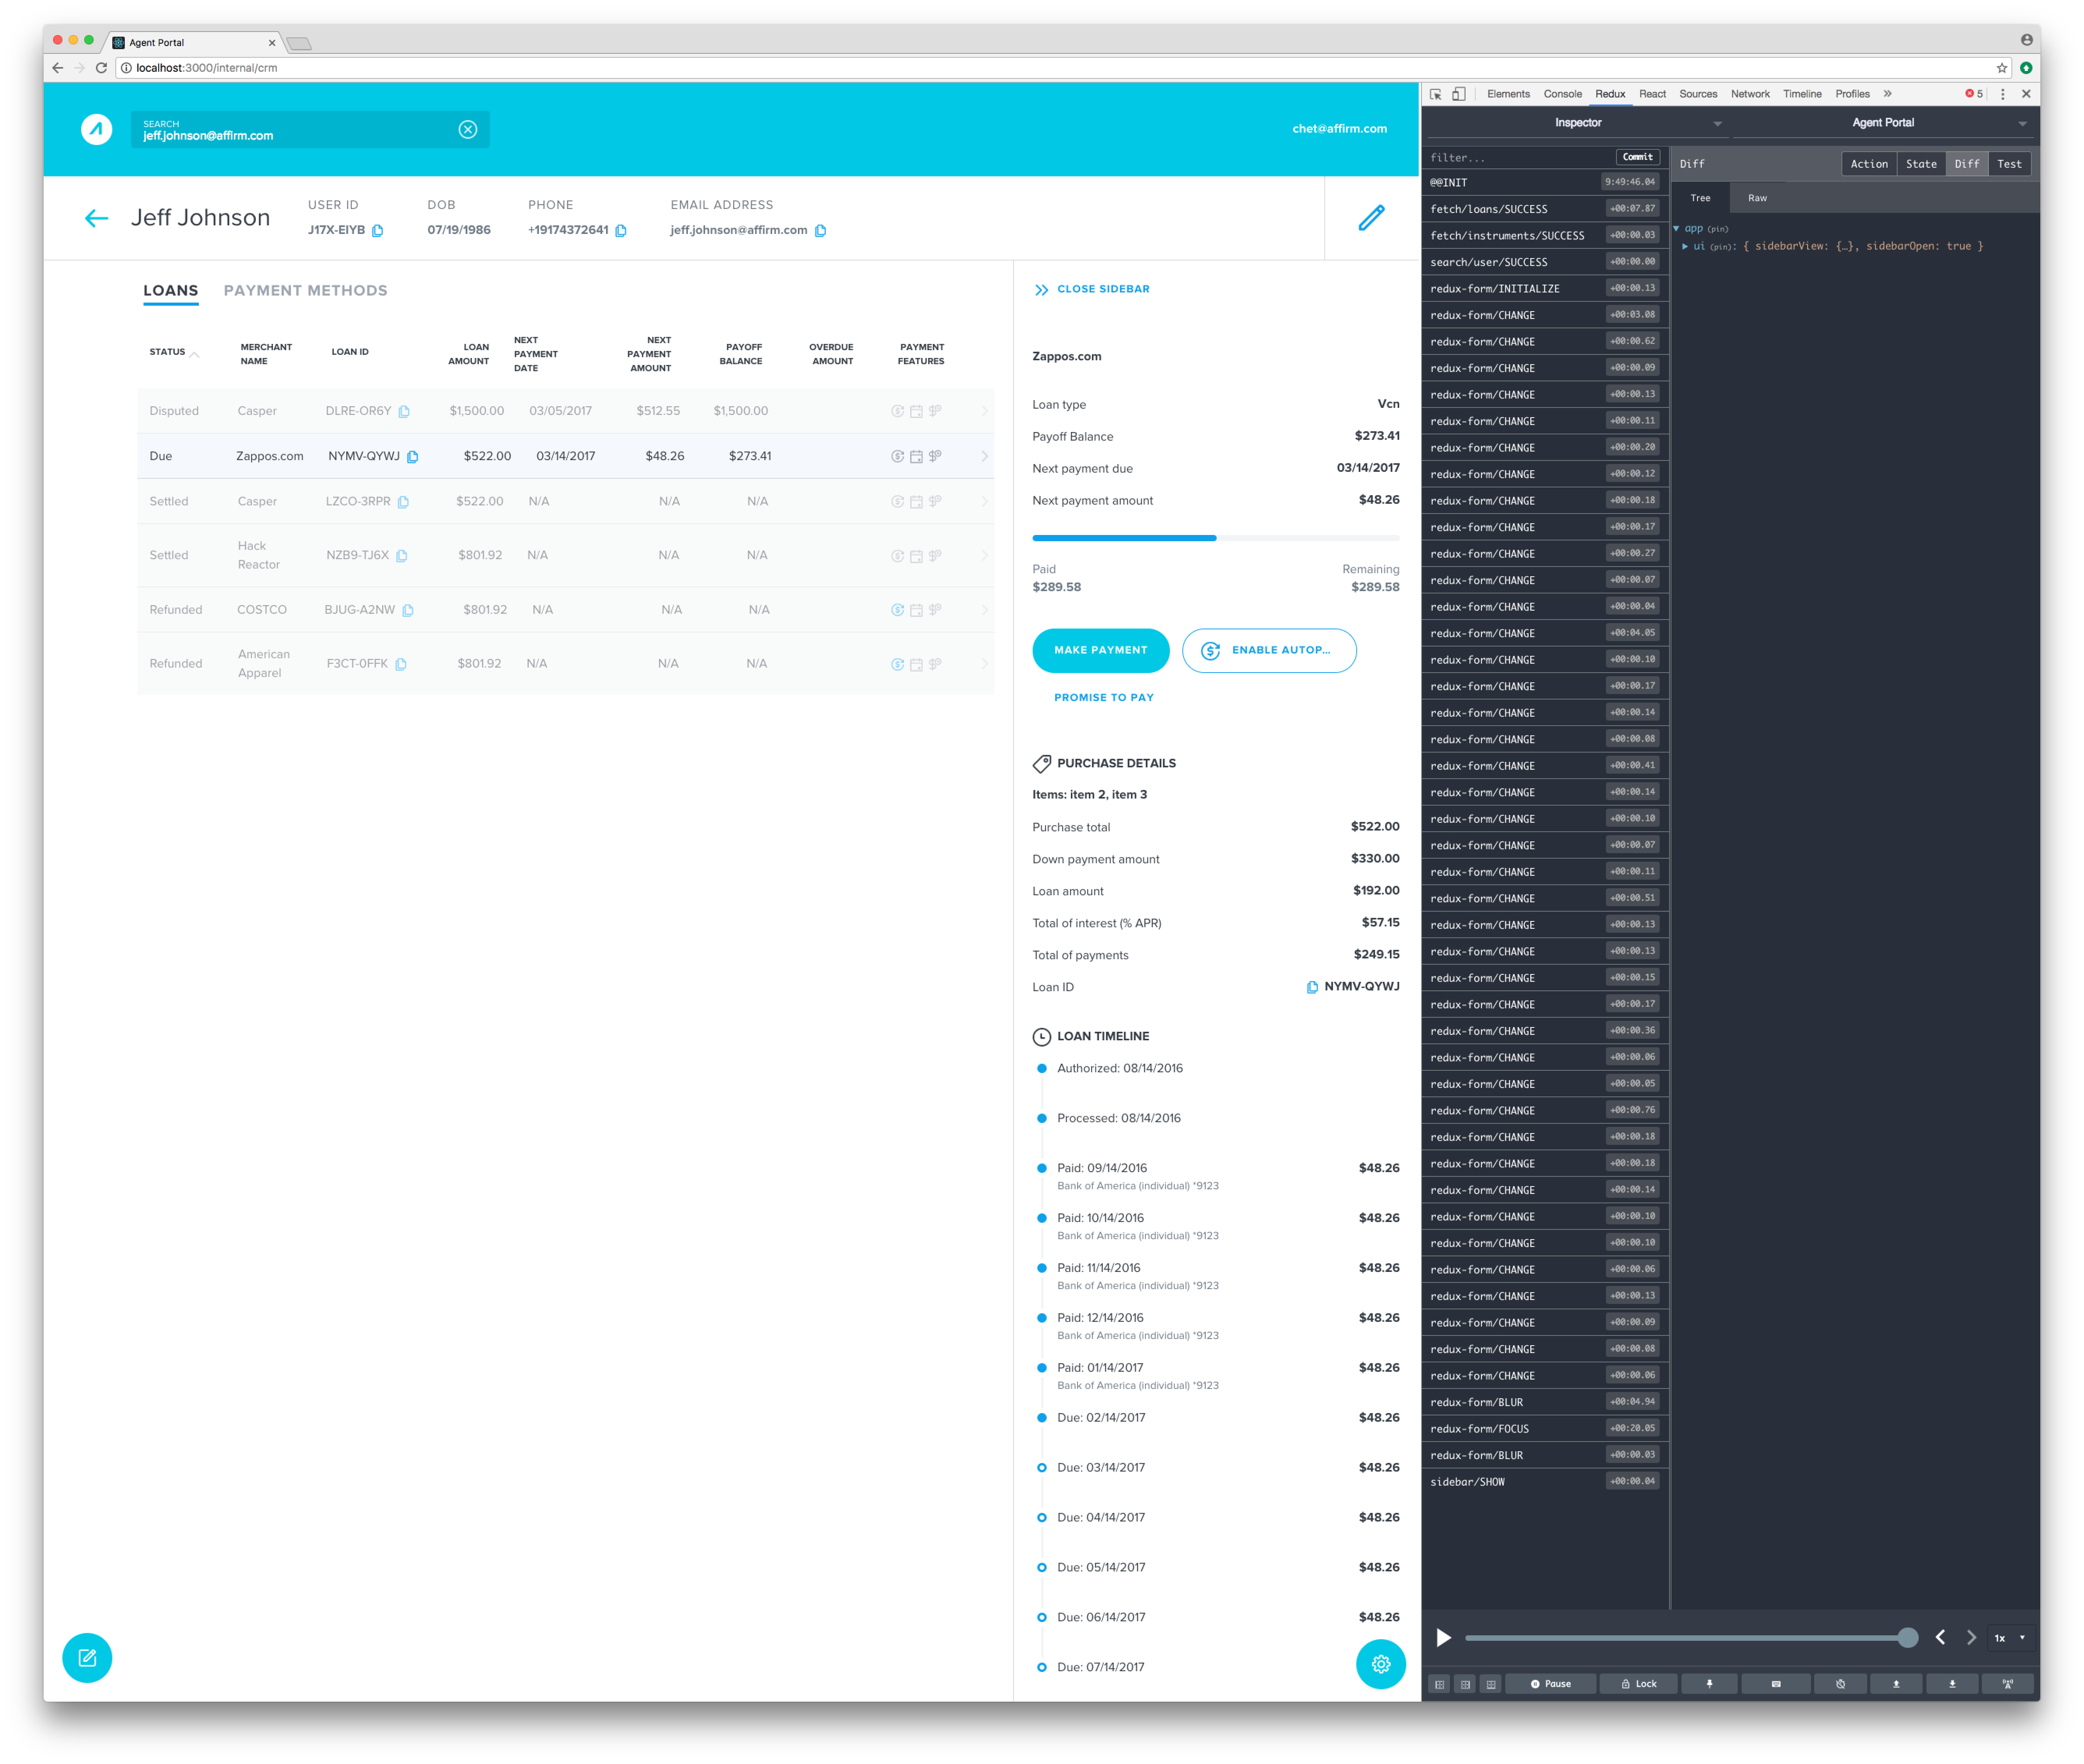Click the dispatcher keyboard icon in Redux DevTools
This screenshot has height=1764, width=2084.
click(x=1776, y=1685)
